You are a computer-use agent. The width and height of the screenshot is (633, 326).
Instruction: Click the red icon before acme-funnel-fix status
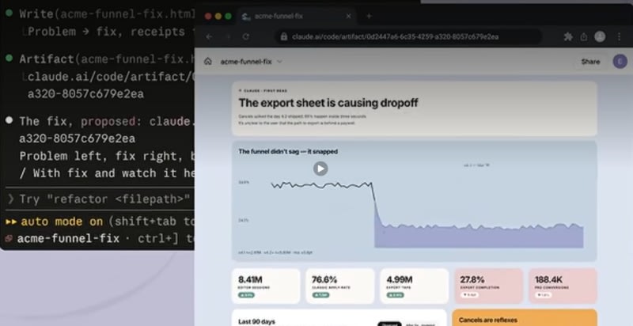tap(9, 239)
